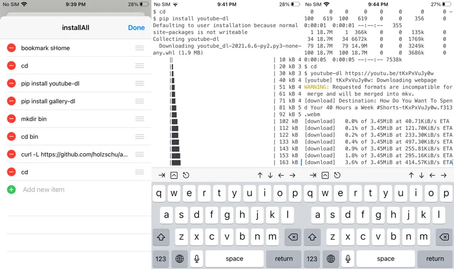
Task: Delete the 'bookmark sHome' row with its red minus
Action: [x=11, y=48]
